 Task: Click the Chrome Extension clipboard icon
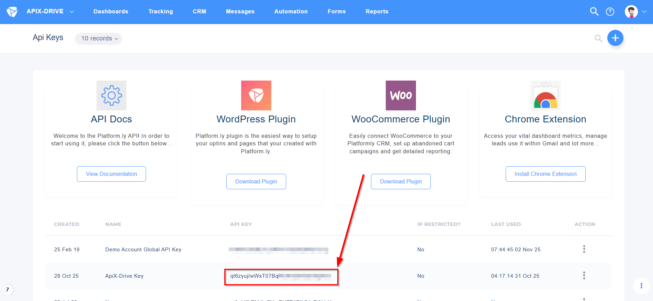(x=545, y=95)
